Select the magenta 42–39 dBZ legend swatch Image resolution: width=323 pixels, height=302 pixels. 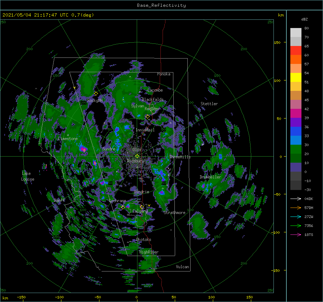pos(296,113)
